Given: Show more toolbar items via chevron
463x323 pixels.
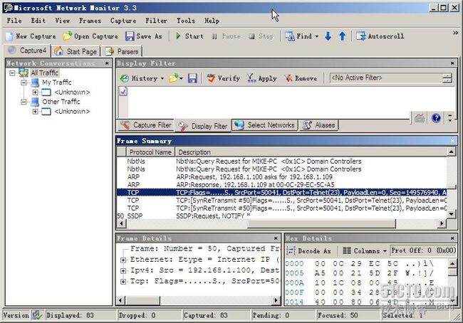Looking at the screenshot, I should coord(456,33).
